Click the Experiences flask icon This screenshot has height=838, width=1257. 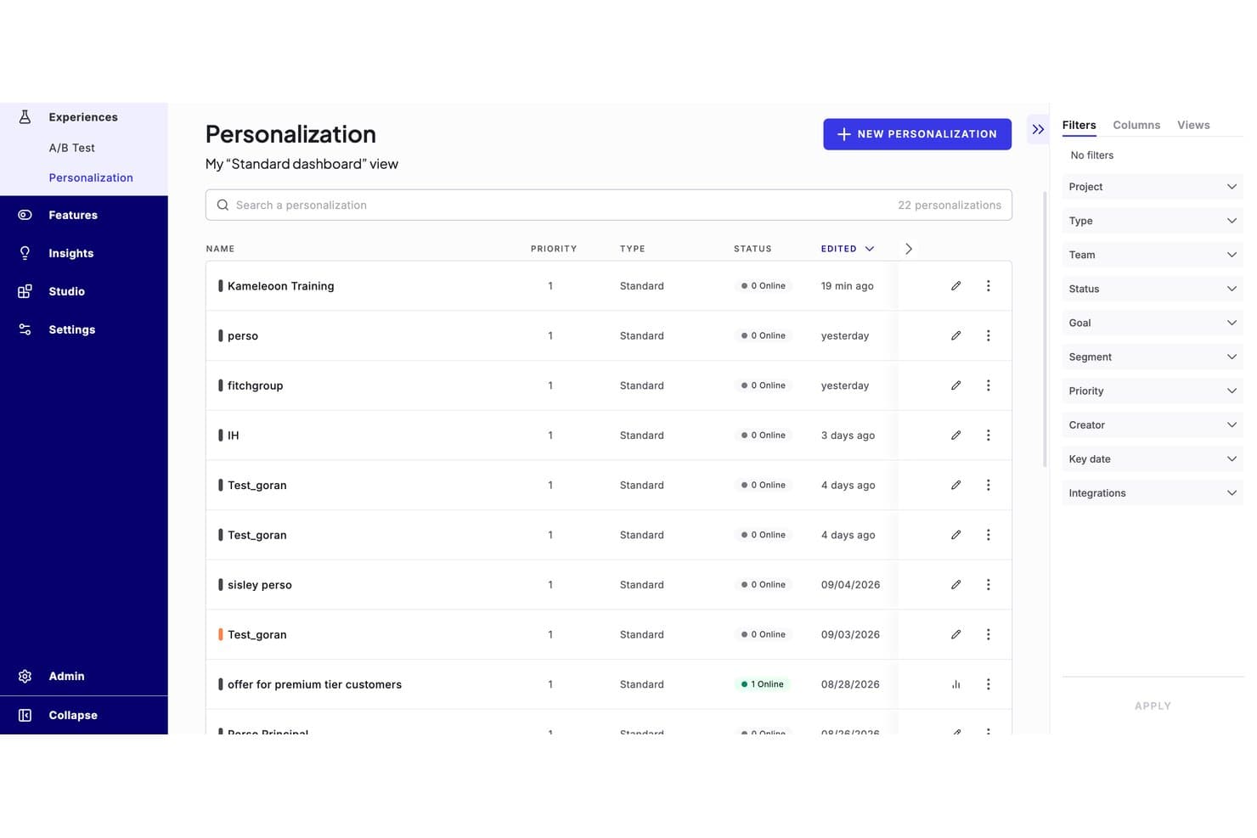click(x=25, y=117)
